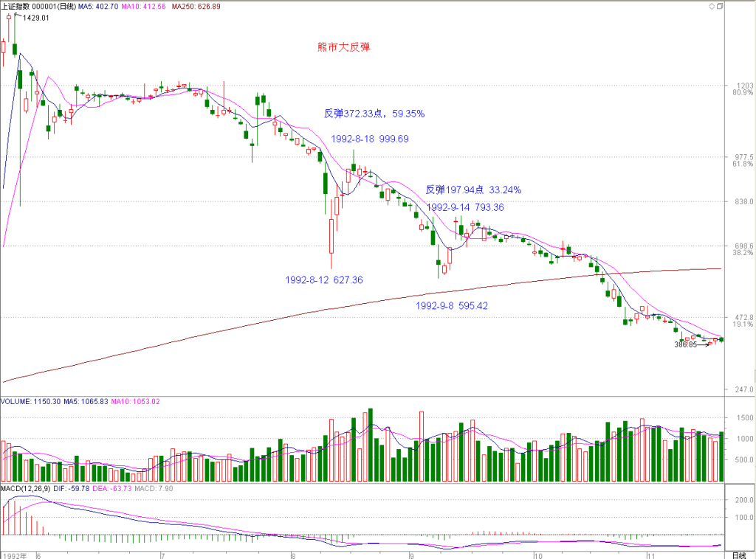756x559 pixels.
Task: Select the 反弹372.33点 rebound annotation
Action: click(374, 114)
